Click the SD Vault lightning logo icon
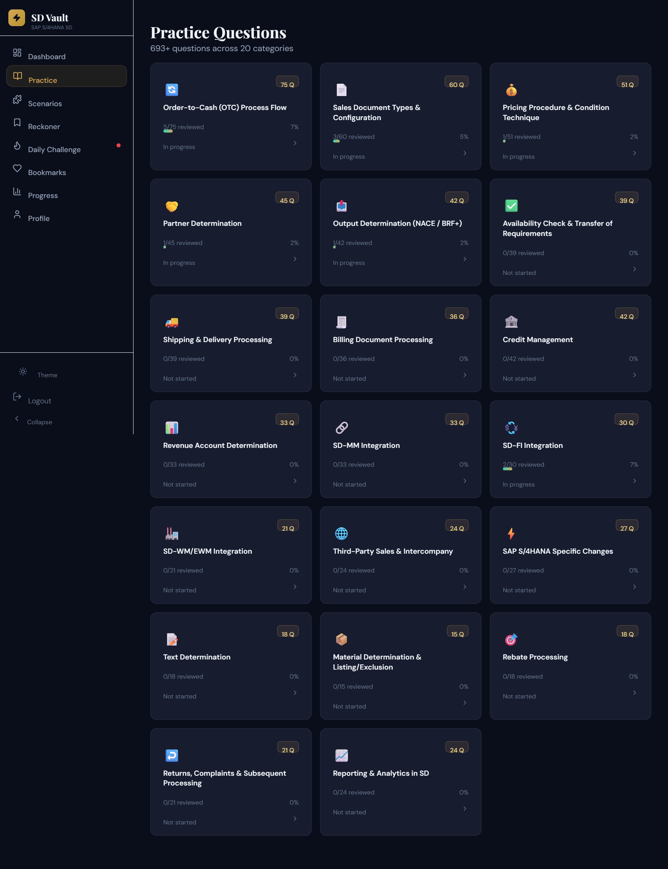 click(x=17, y=18)
